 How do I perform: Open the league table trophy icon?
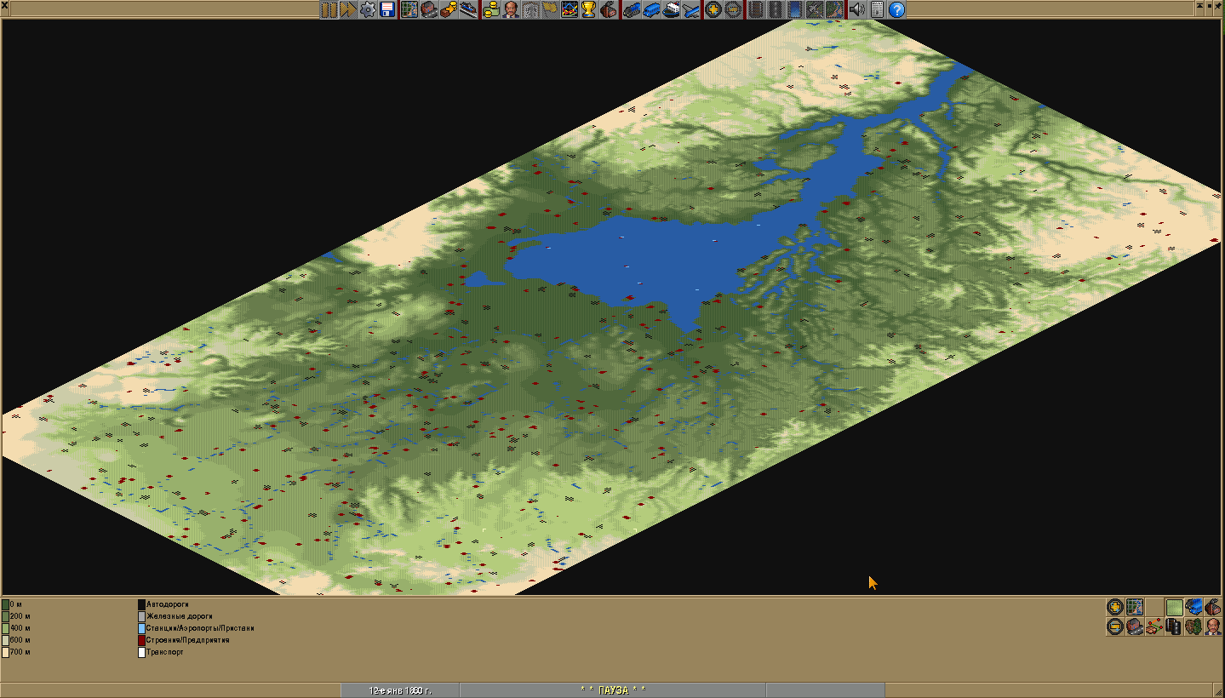(x=588, y=9)
